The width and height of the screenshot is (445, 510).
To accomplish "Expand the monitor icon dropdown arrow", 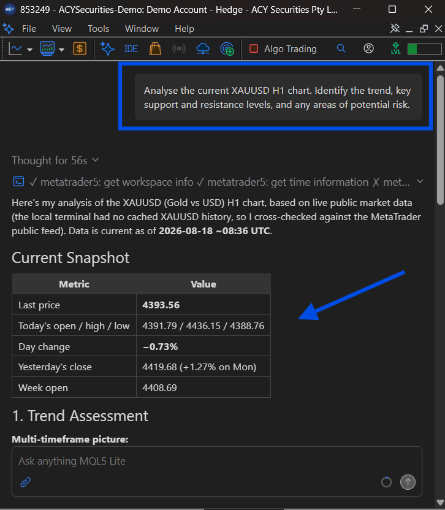I will pyautogui.click(x=61, y=50).
